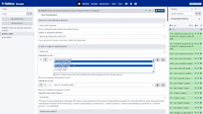The width and height of the screenshot is (203, 114).
Task: Select multiple datasets mode for FASTA/Q file #1
Action: [x=45, y=60]
